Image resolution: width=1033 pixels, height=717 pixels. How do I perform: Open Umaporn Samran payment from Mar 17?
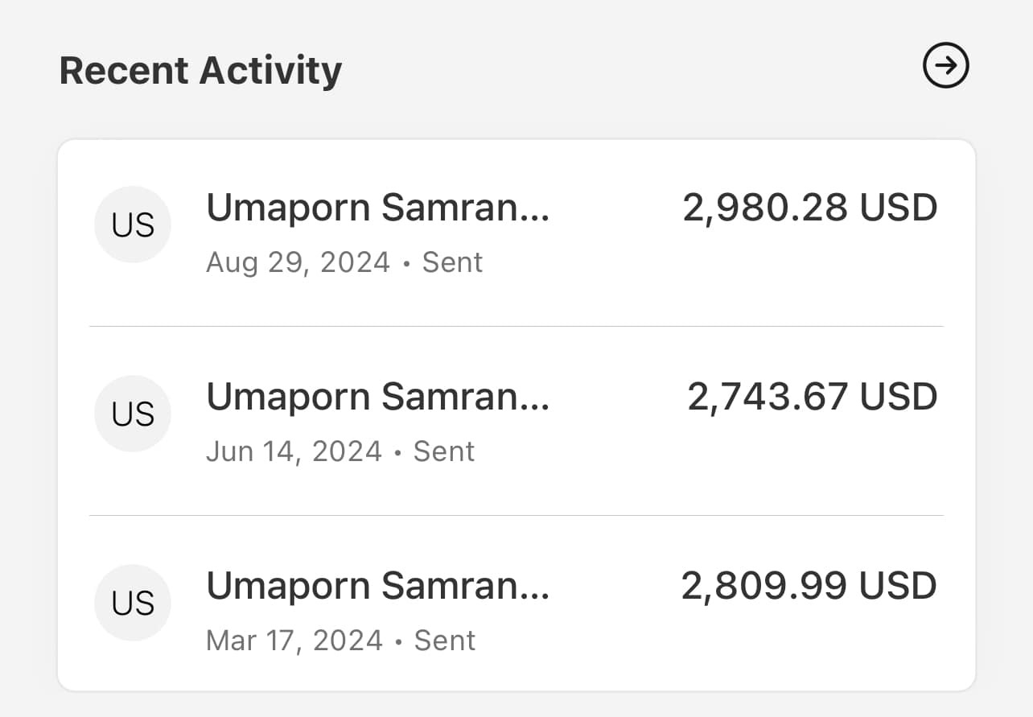click(x=378, y=586)
